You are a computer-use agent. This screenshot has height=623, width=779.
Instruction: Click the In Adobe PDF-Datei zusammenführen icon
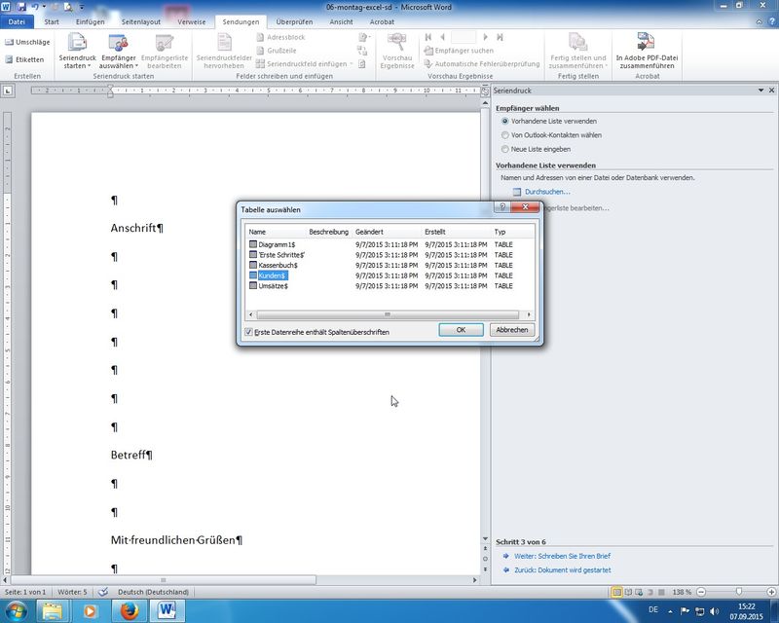pos(646,42)
